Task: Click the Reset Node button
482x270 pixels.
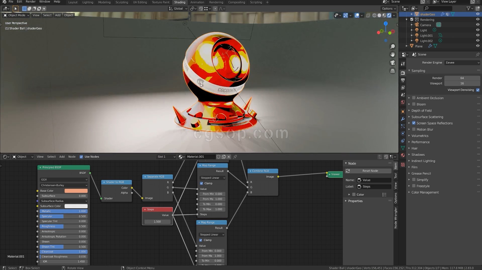Action: pyautogui.click(x=370, y=171)
